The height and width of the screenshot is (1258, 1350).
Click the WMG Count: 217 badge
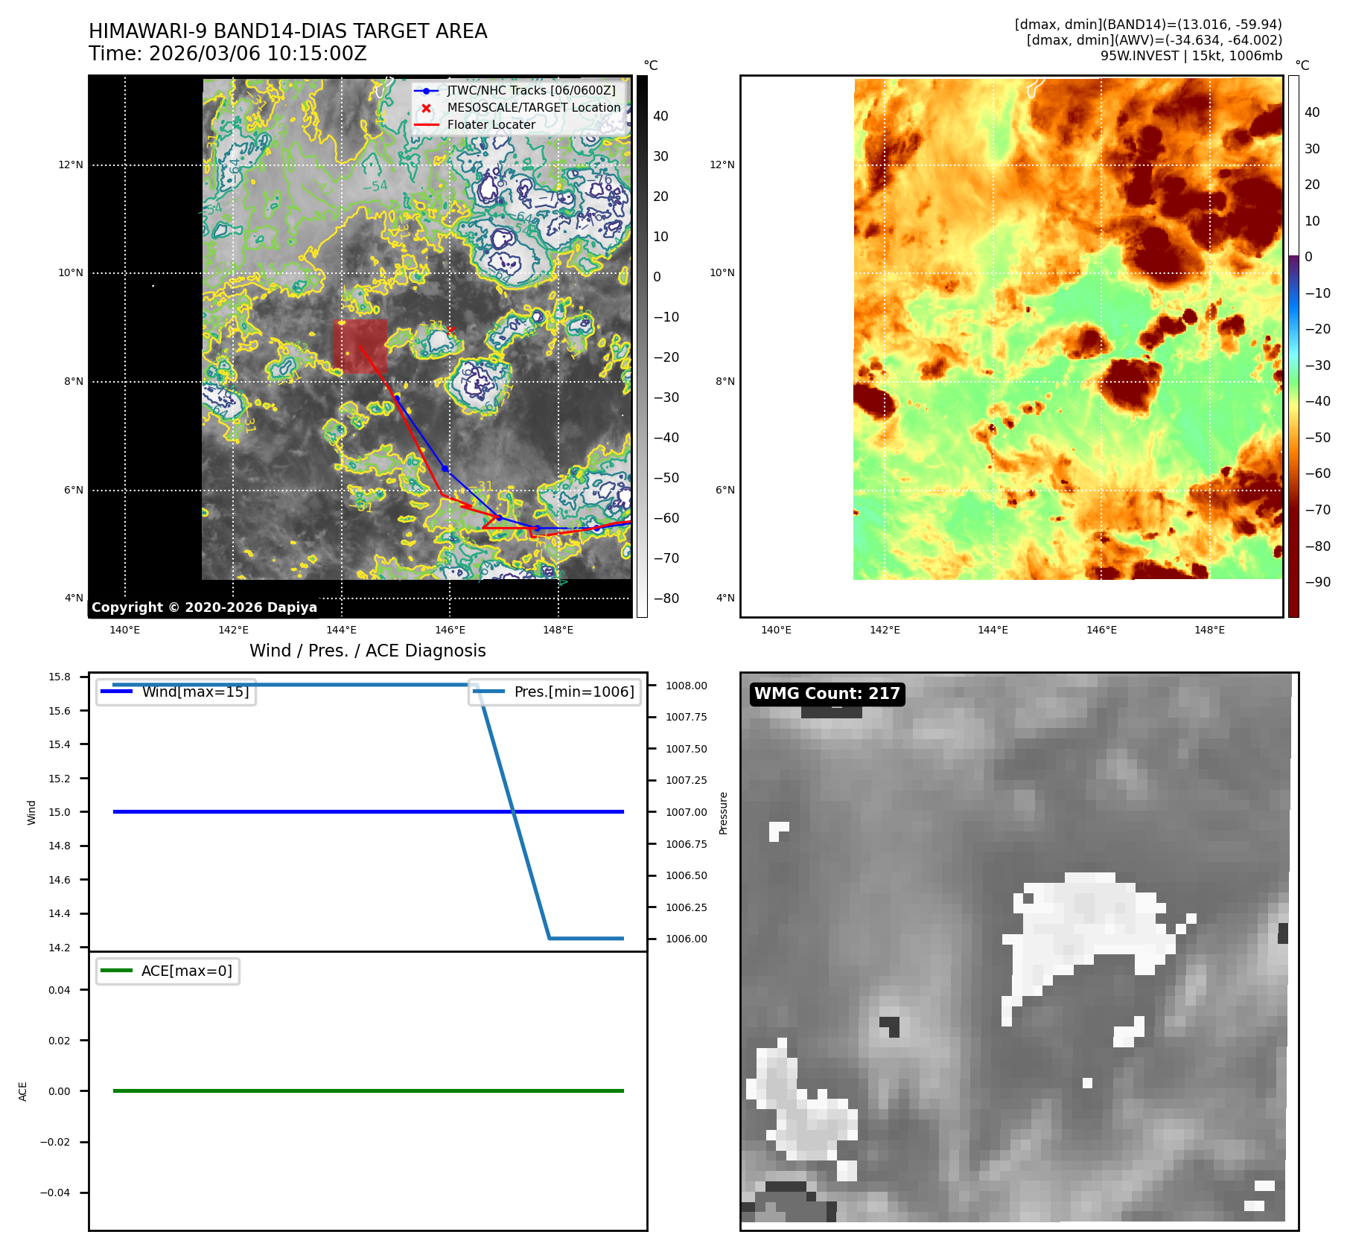[x=827, y=694]
